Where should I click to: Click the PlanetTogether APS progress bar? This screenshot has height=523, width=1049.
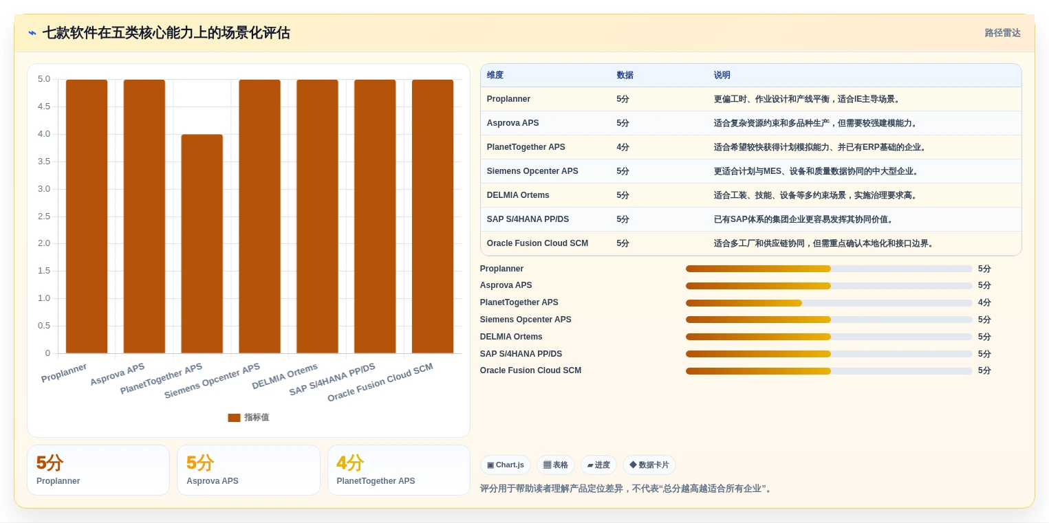[x=829, y=303]
